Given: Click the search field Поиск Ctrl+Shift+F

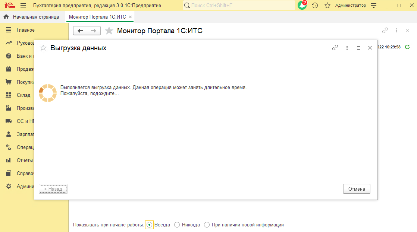Looking at the screenshot, I should [x=239, y=6].
